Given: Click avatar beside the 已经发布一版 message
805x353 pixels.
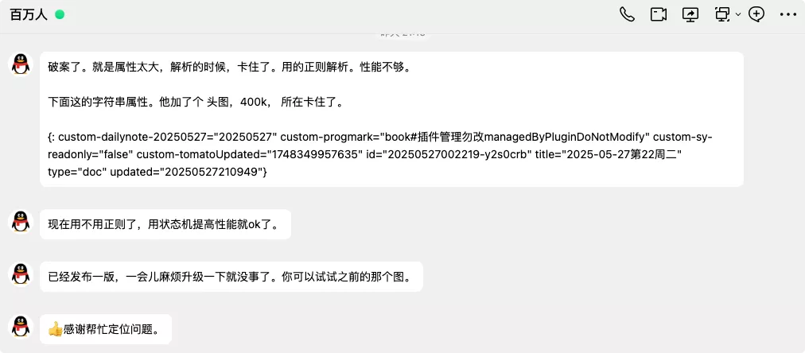Looking at the screenshot, I should (x=21, y=274).
